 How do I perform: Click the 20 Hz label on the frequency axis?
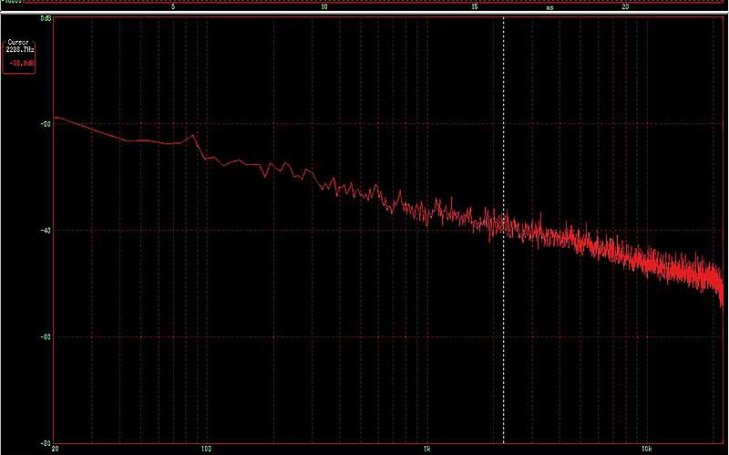tap(56, 449)
